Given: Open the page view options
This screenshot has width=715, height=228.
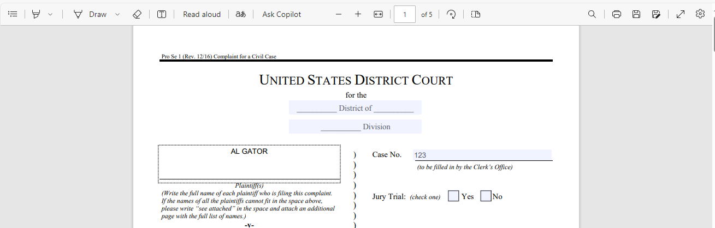Looking at the screenshot, I should coord(475,14).
